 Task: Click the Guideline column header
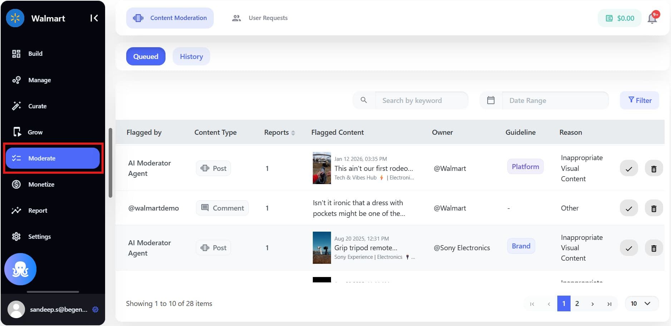click(520, 132)
